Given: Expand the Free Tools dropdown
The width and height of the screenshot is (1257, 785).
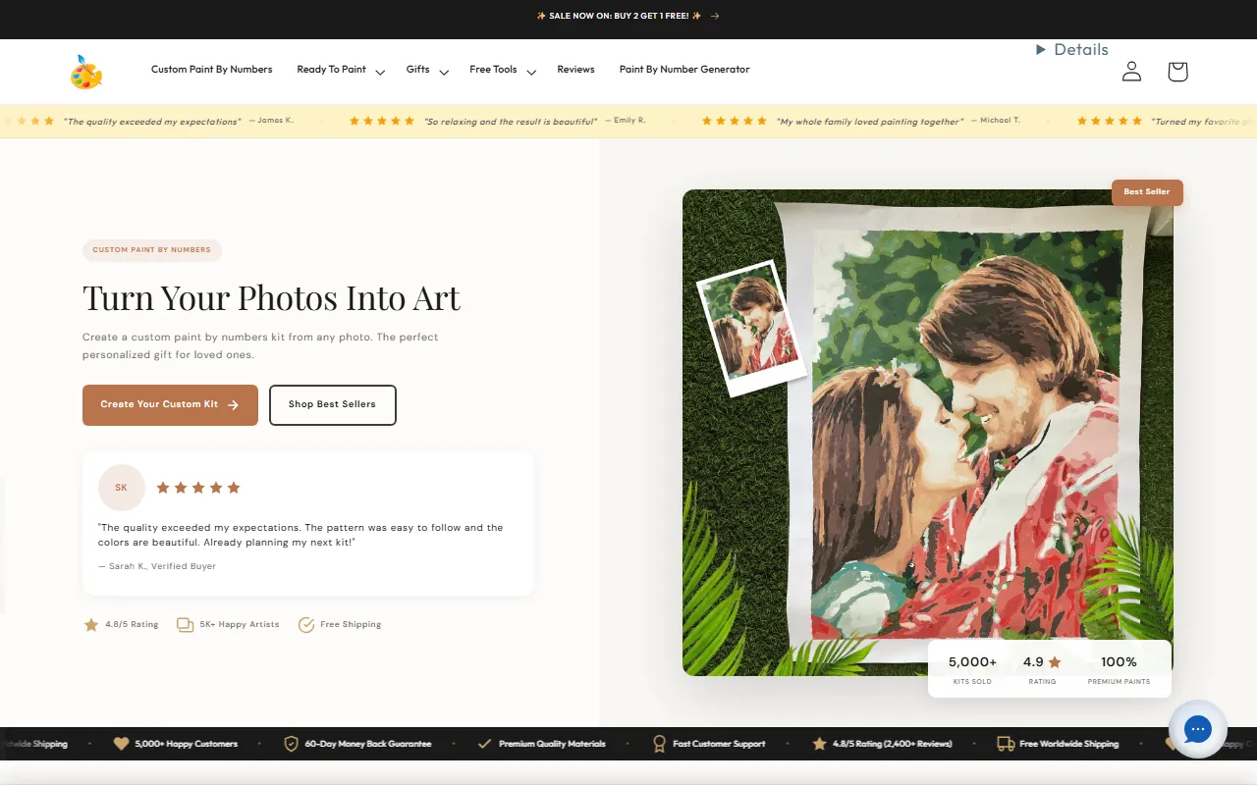Looking at the screenshot, I should point(531,72).
